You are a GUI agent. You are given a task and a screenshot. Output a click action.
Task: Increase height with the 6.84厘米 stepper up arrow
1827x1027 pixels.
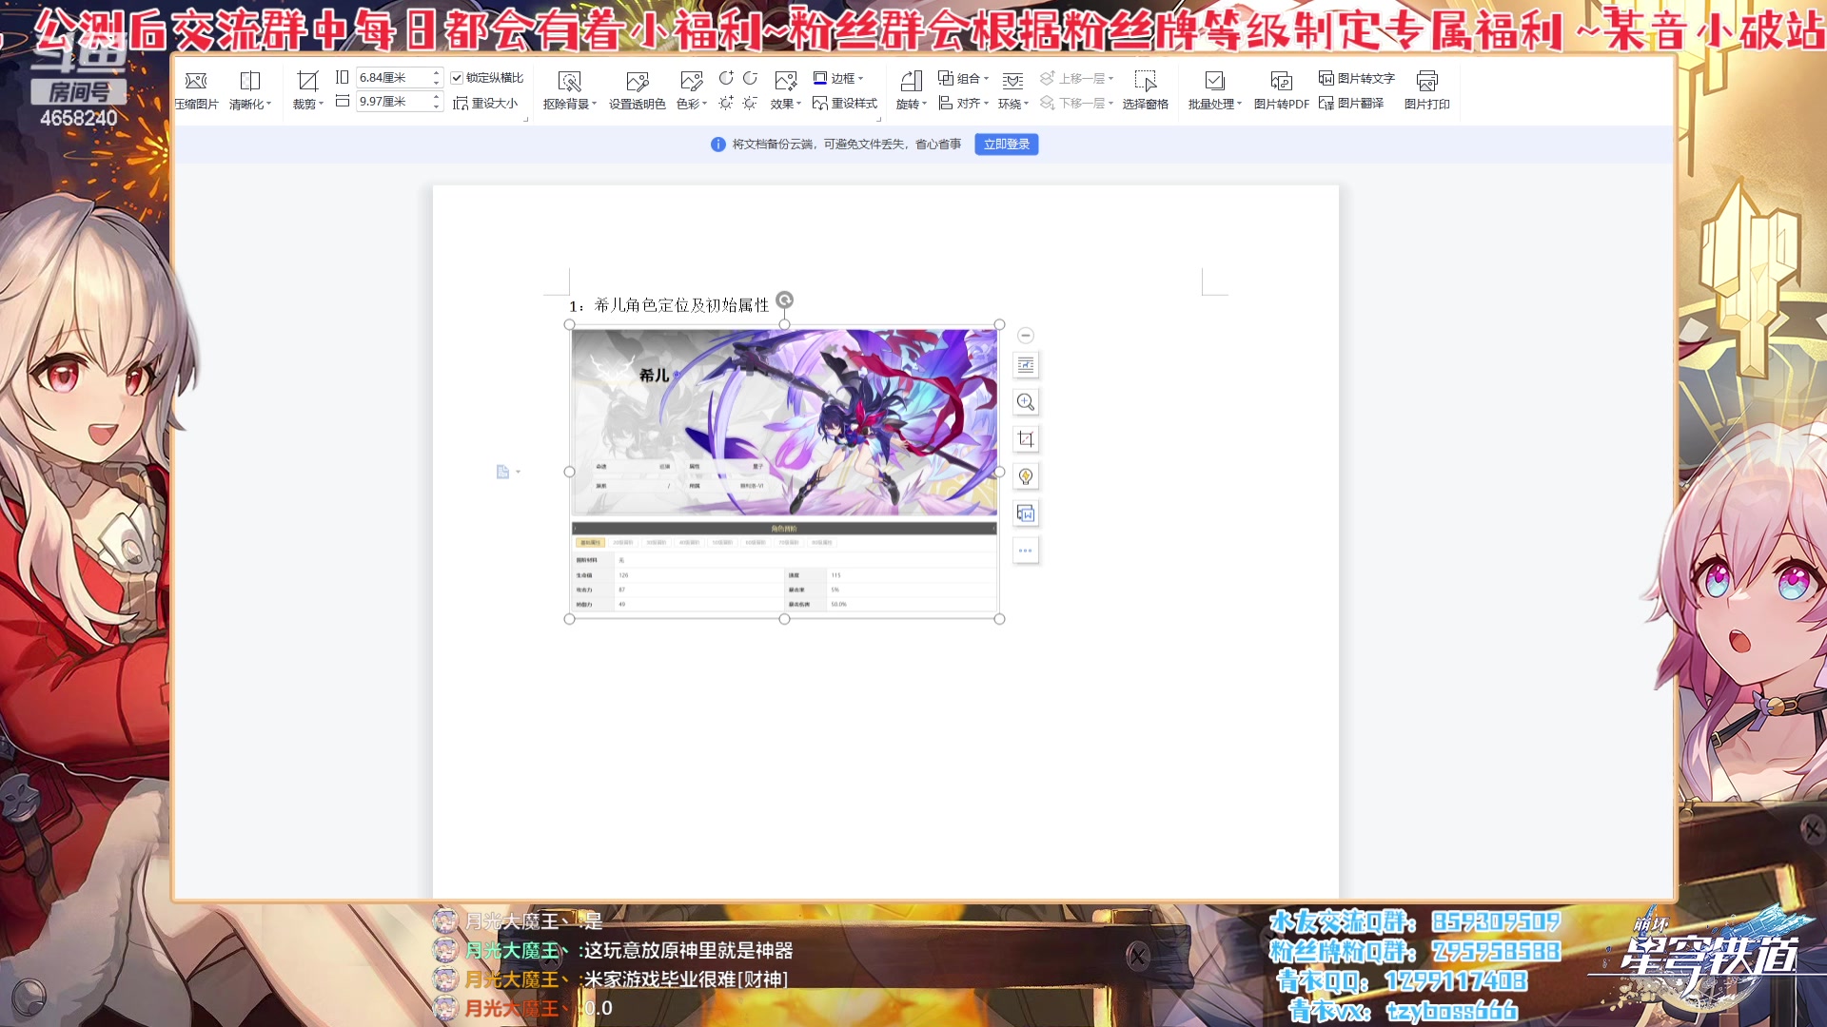pos(436,73)
